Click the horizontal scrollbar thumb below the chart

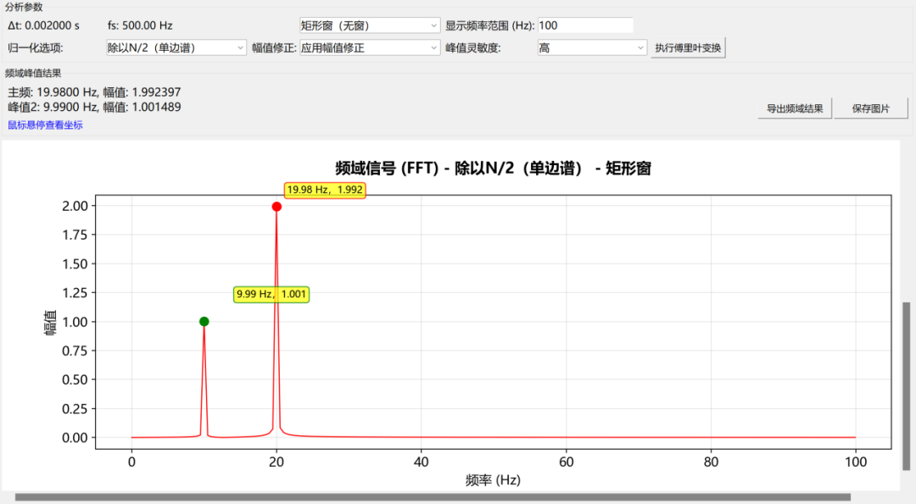click(x=433, y=497)
